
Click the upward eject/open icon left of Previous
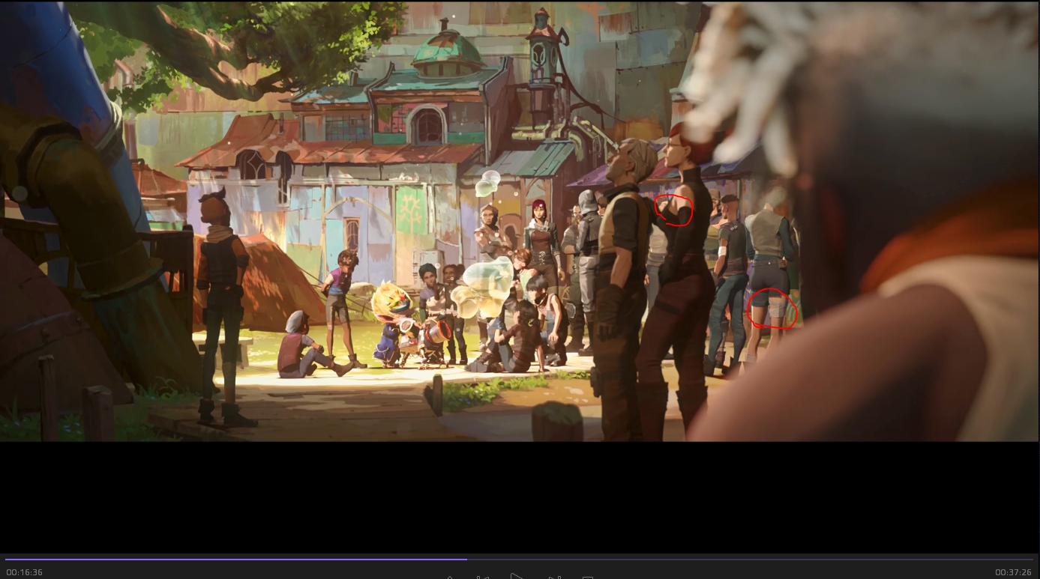(450, 577)
